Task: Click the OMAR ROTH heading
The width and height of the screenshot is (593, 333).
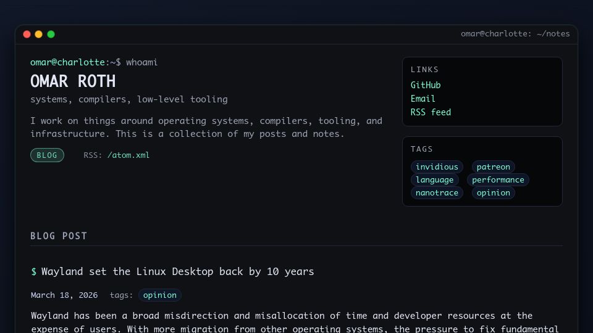Action: point(73,81)
